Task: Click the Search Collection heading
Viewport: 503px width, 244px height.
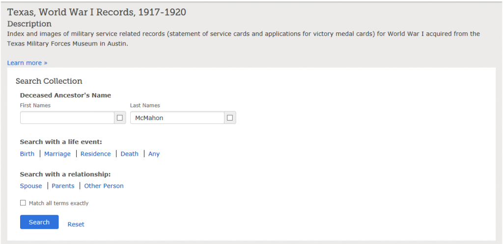Action: tap(49, 81)
